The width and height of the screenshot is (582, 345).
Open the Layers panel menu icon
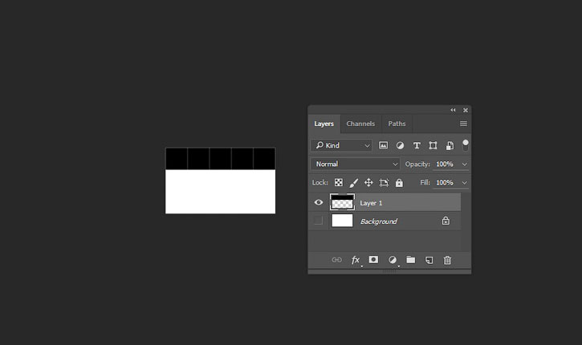click(x=463, y=124)
